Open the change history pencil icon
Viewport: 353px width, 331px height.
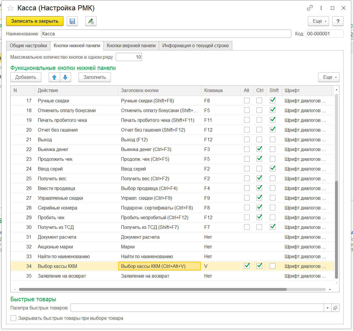(x=91, y=21)
